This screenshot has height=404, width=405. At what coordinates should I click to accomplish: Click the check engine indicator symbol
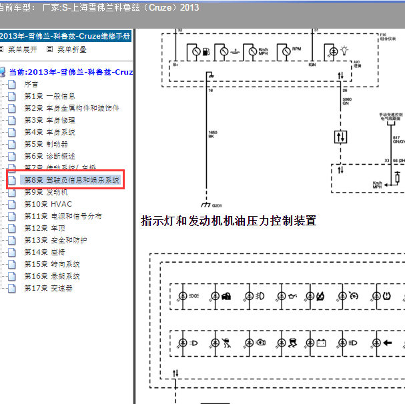[x=261, y=343]
